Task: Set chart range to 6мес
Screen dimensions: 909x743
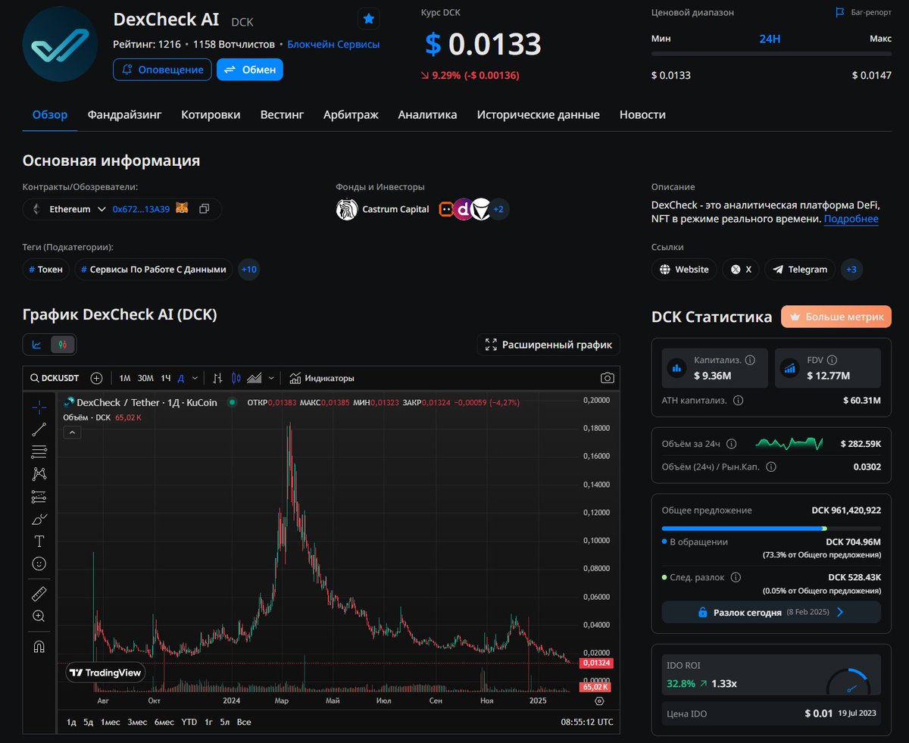Action: 164,722
